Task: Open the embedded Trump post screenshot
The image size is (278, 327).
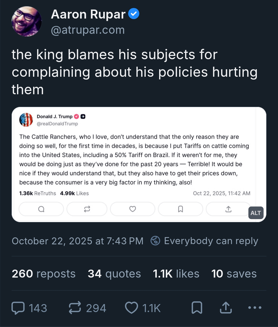Action: 134,160
